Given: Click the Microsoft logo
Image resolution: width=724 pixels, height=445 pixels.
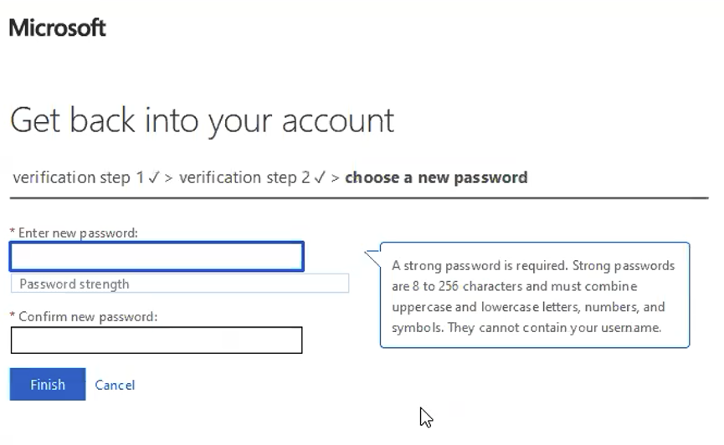Looking at the screenshot, I should point(57,28).
